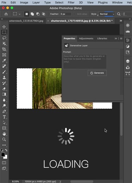Swap foreground and background colors
Screen dimensions: 132x183
6,150
